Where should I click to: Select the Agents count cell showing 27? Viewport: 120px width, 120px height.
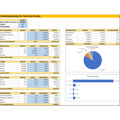tap(23, 24)
